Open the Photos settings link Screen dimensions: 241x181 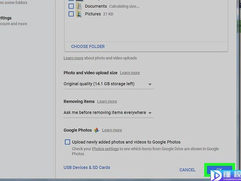point(105,149)
